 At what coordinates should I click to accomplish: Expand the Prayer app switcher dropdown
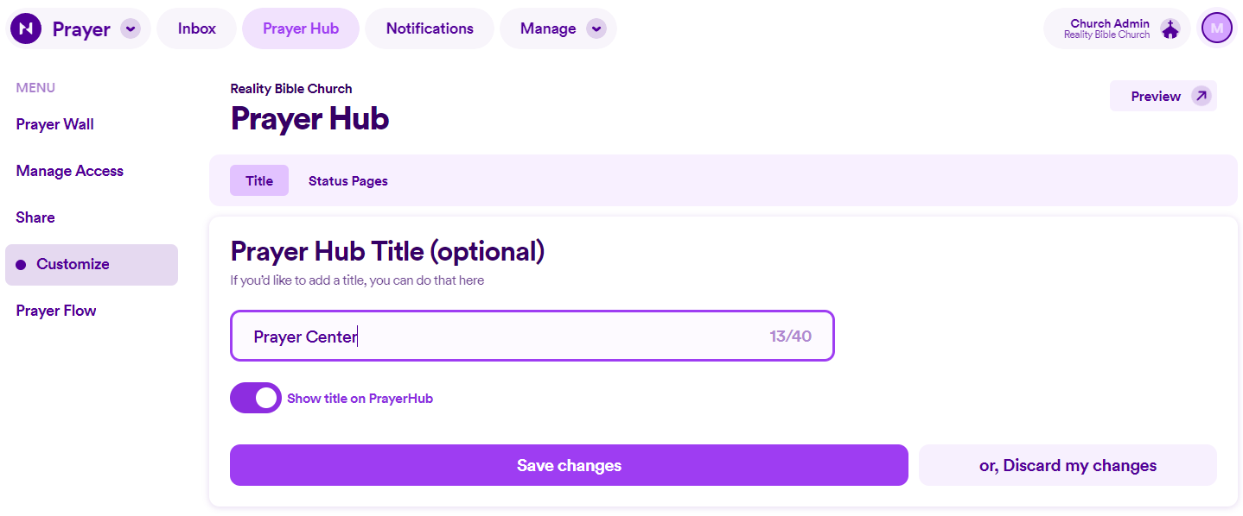(131, 28)
